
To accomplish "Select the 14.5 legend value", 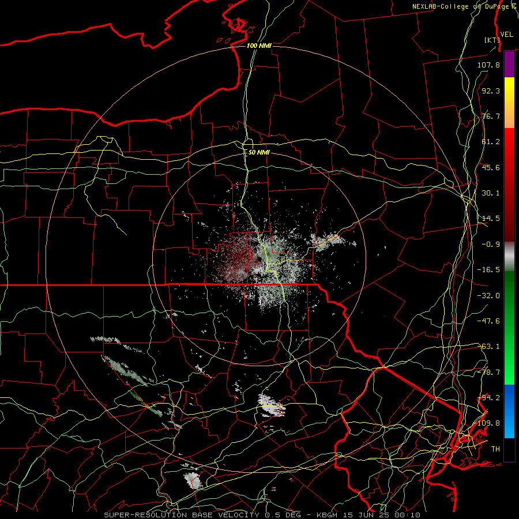I will tap(491, 219).
